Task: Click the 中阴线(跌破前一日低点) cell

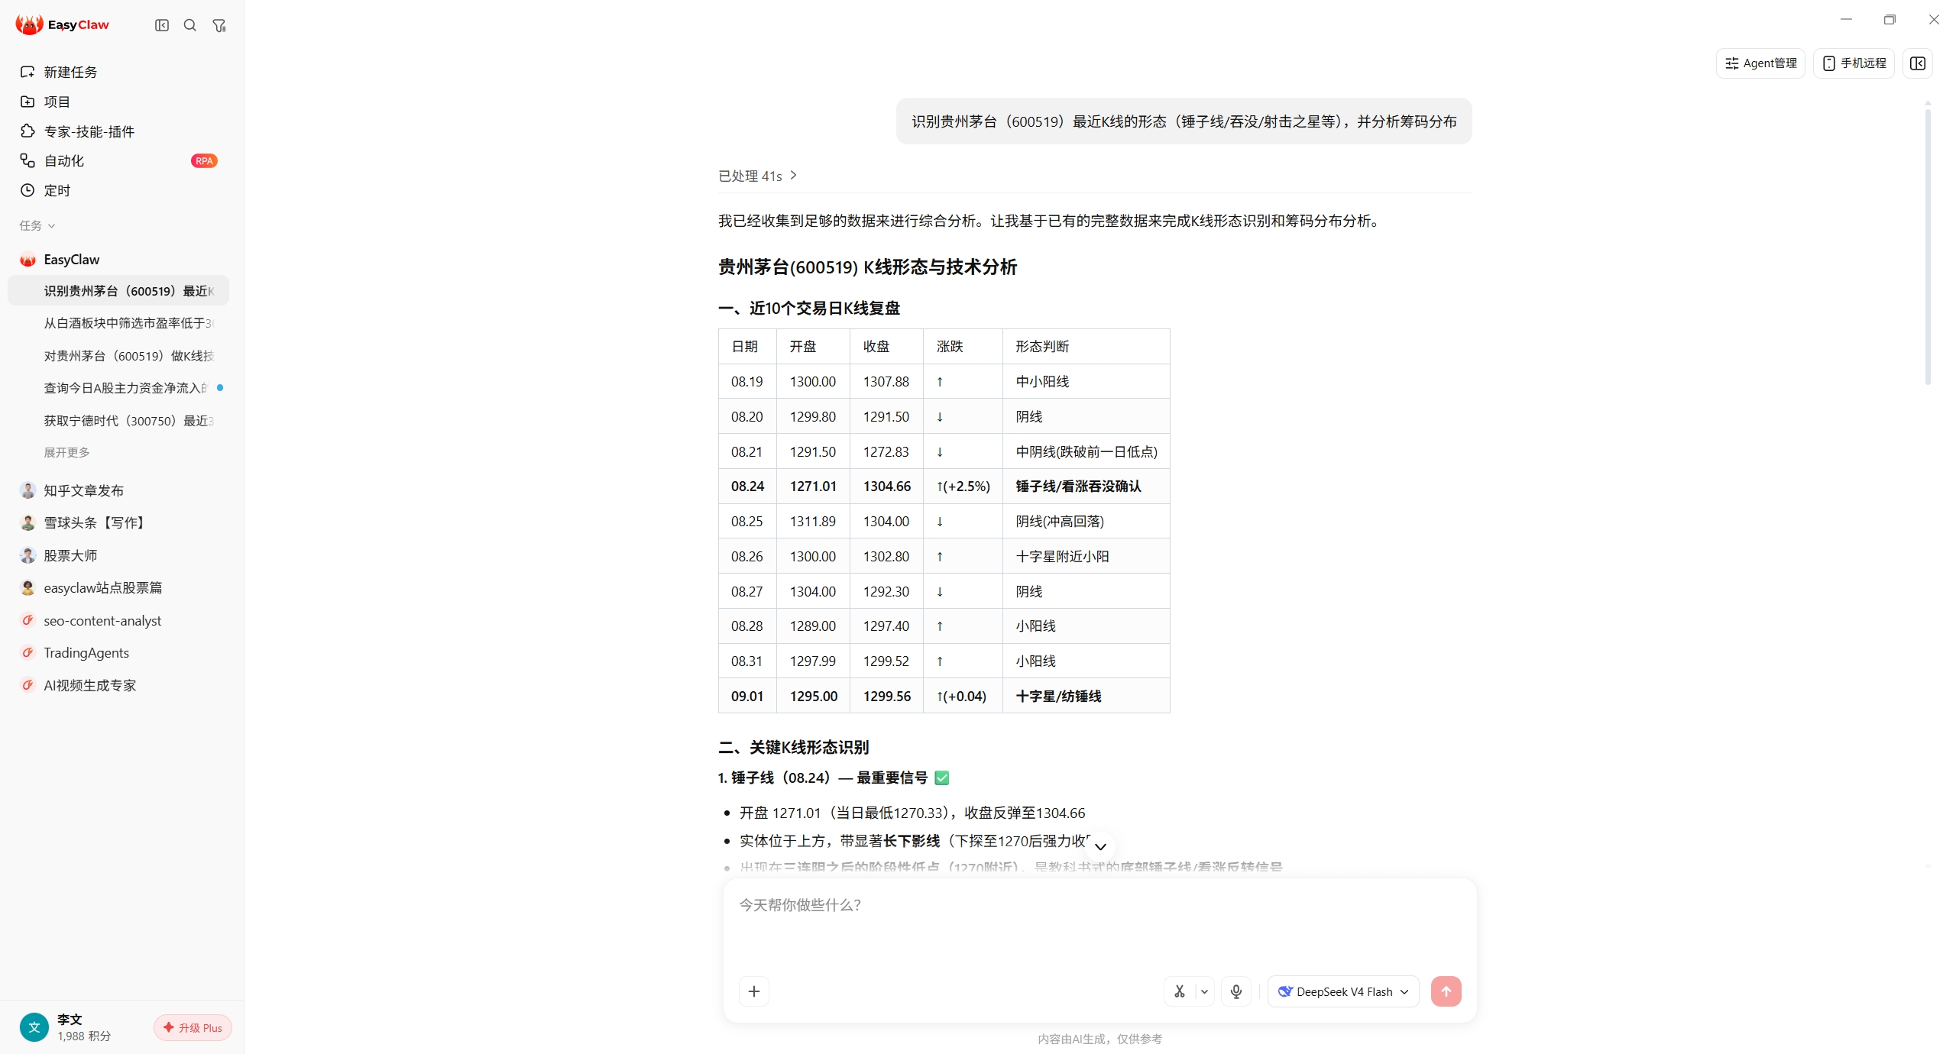Action: coord(1086,451)
